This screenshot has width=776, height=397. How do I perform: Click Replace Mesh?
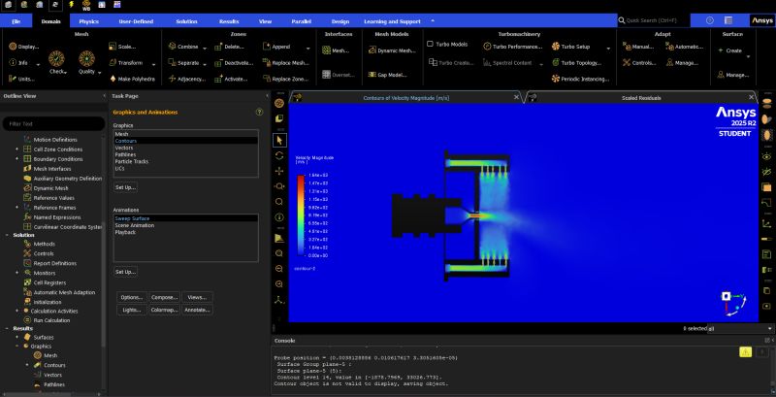(x=285, y=63)
